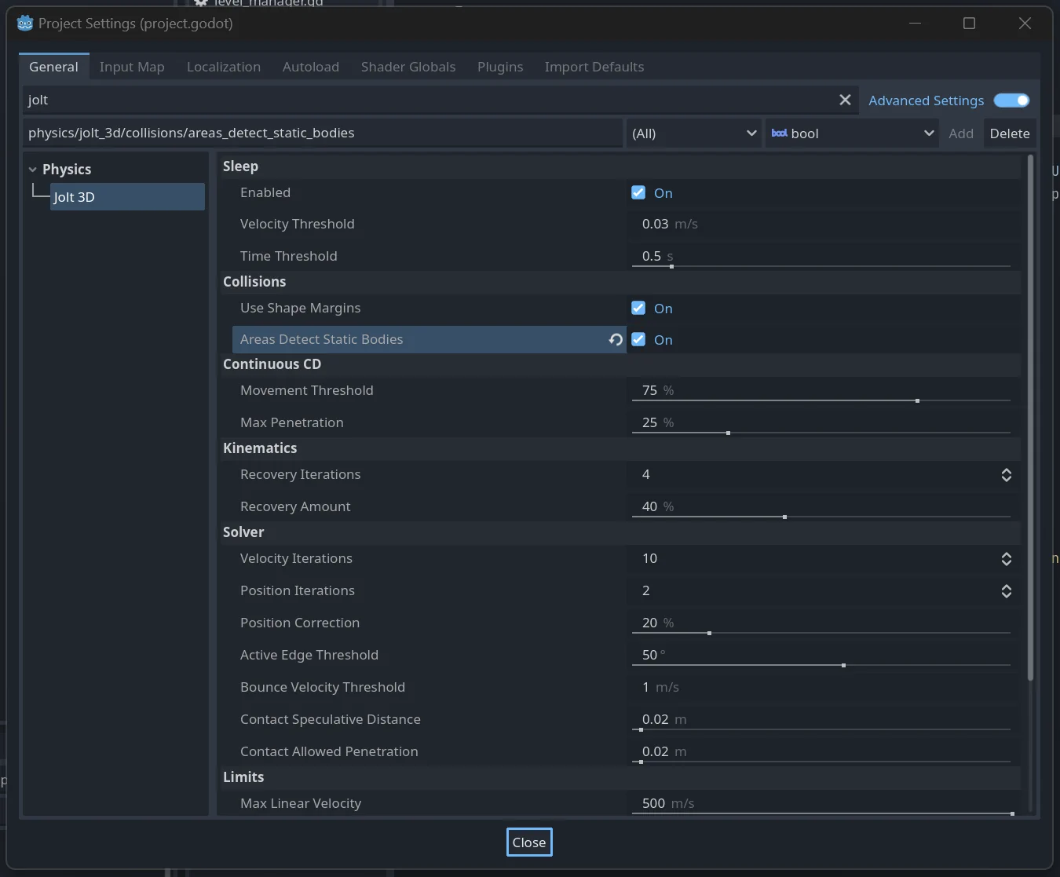Image resolution: width=1060 pixels, height=877 pixels.
Task: Switch to the Input Map tab
Action: coord(131,67)
